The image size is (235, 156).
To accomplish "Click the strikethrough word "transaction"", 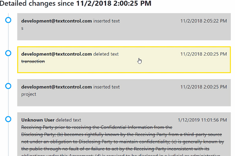I will pos(33,61).
